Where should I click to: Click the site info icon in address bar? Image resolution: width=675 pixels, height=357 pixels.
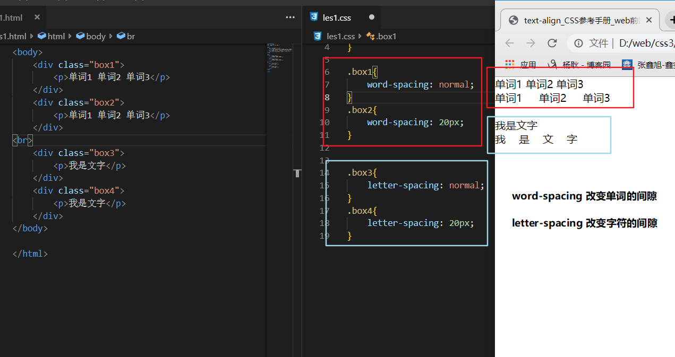(578, 43)
